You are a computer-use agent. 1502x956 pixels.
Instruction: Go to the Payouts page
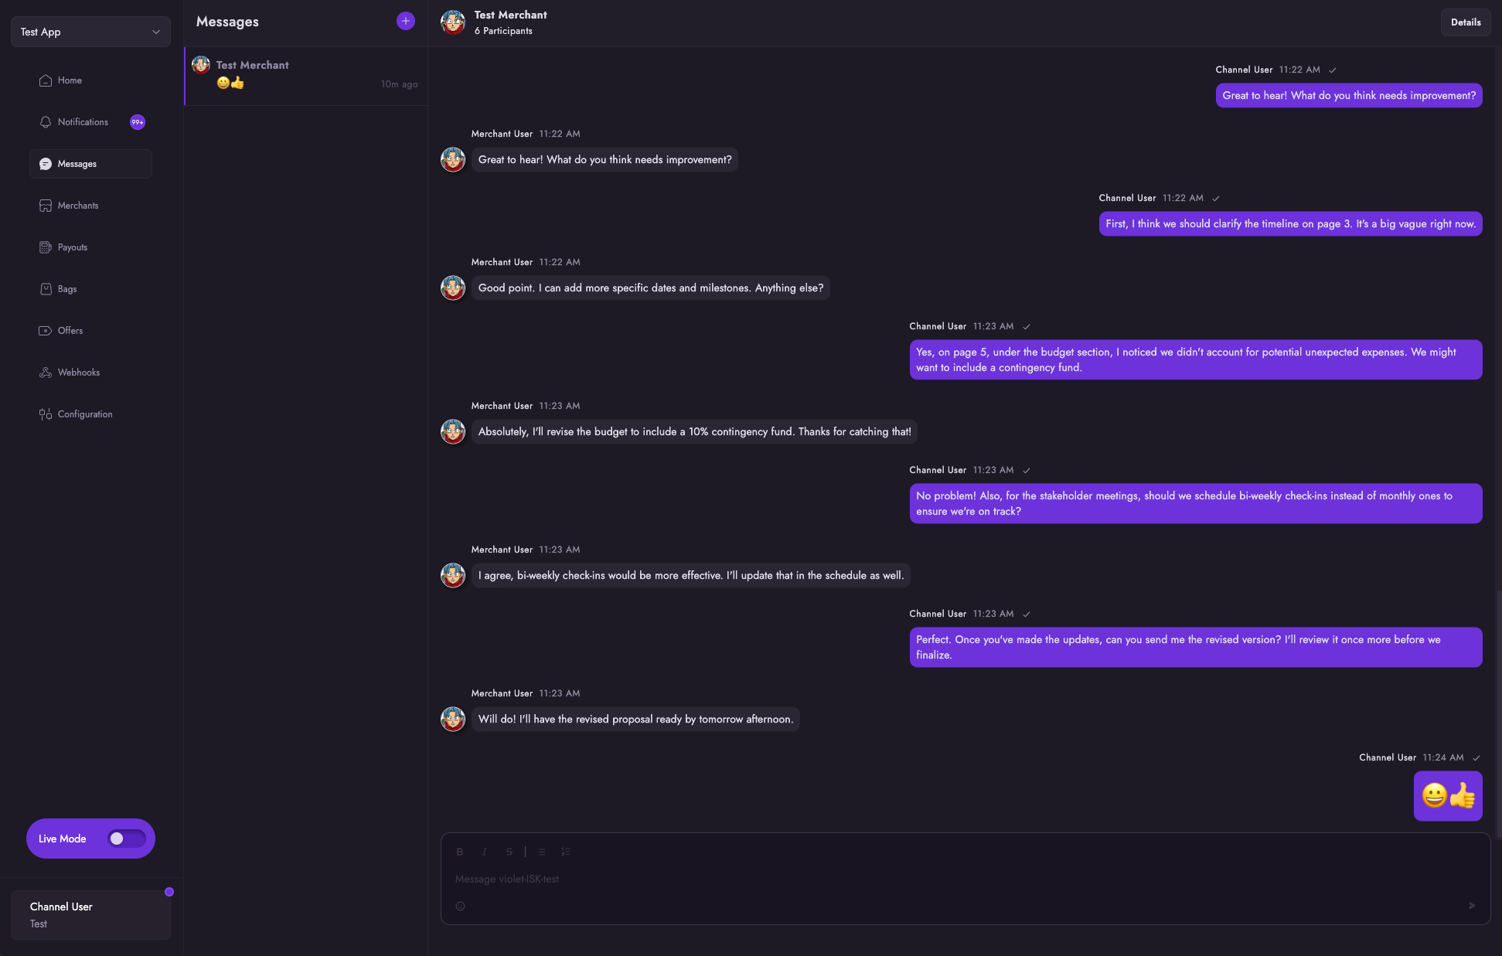click(x=73, y=247)
